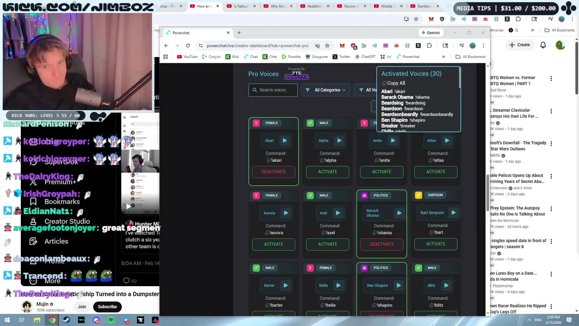Go back in the Powerchat browser window

(x=166, y=45)
